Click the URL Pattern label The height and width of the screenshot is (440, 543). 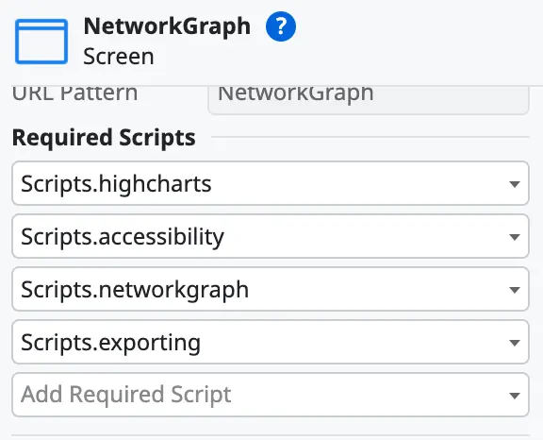(x=74, y=93)
